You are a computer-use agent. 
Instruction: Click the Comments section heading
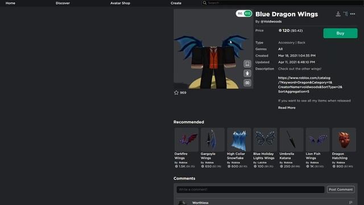click(184, 178)
